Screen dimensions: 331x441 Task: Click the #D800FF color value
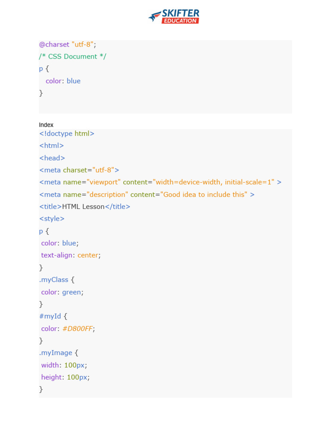pyautogui.click(x=77, y=329)
